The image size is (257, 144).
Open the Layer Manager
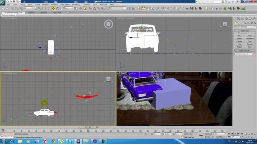139,8
